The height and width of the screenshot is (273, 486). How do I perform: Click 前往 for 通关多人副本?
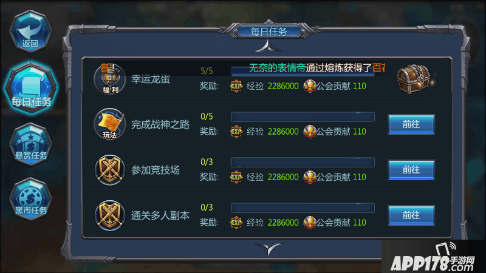411,215
